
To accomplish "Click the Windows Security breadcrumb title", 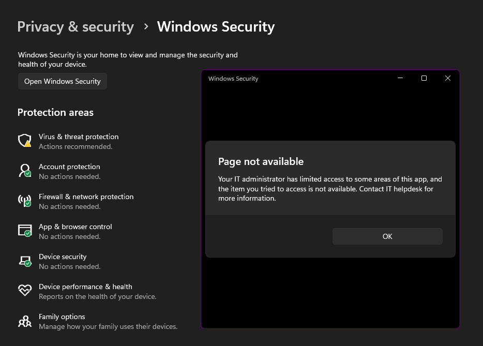I will click(x=216, y=27).
